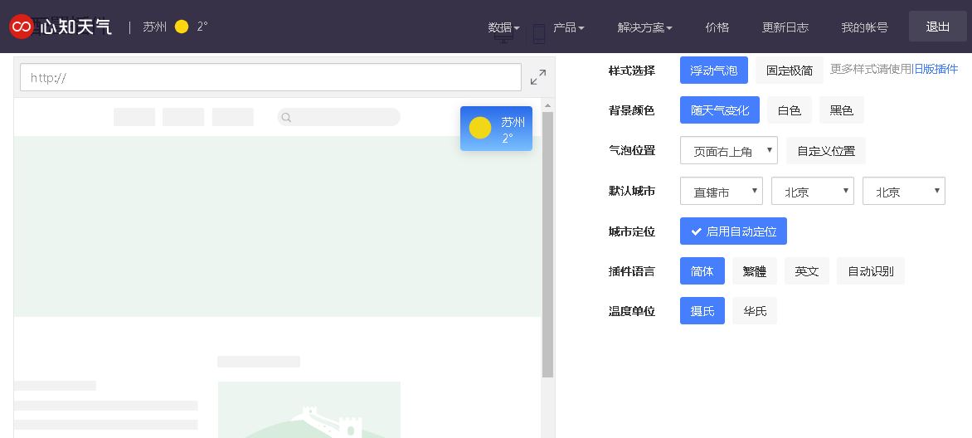Choose 华氏 temperature unit
The image size is (972, 438).
click(755, 311)
